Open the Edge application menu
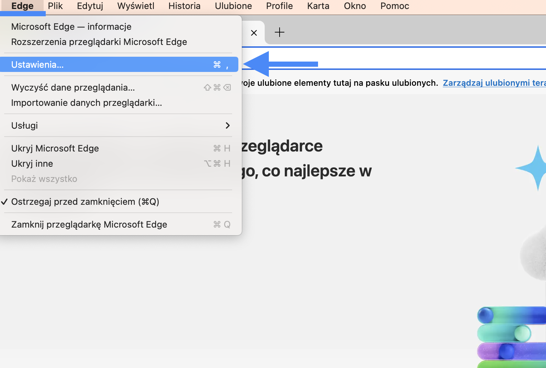Screen dimensions: 546x368 (23, 6)
